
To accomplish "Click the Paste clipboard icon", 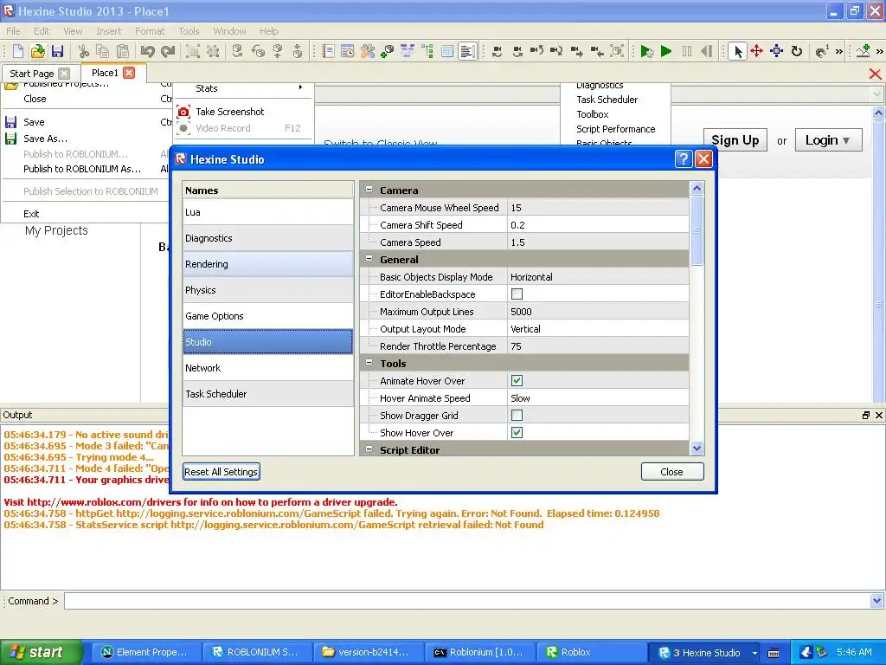I will click(x=123, y=51).
